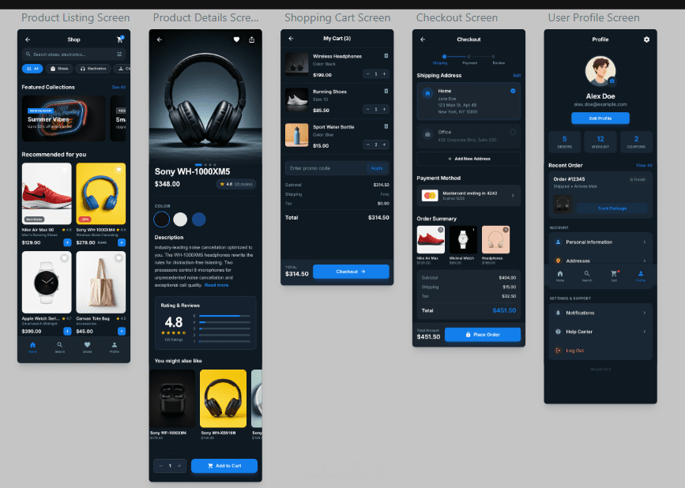
Task: Share the product using the share icon
Action: click(251, 39)
